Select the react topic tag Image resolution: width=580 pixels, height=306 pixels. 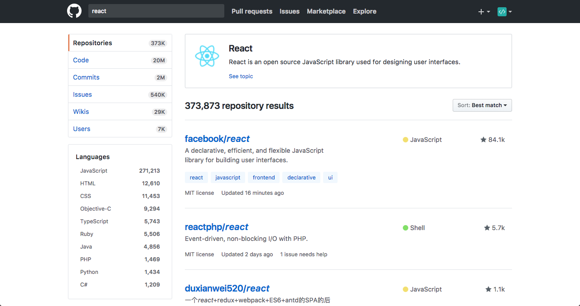(196, 177)
